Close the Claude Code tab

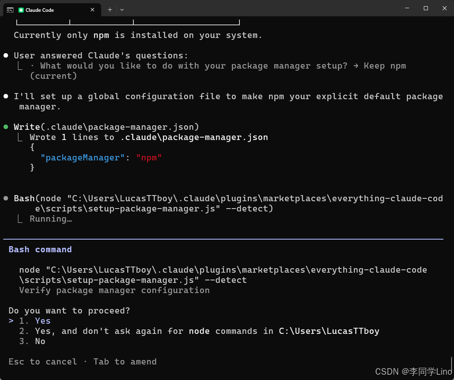tap(93, 10)
